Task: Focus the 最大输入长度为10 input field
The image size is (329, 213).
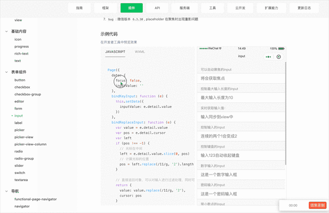Action: tap(241, 97)
